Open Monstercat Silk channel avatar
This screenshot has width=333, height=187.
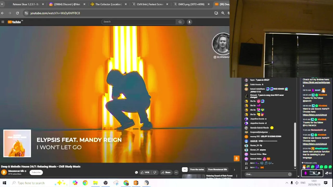4,172
